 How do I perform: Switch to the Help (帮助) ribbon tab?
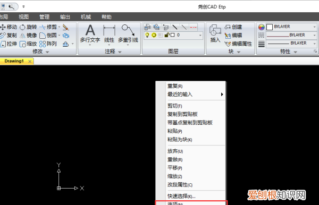106,17
